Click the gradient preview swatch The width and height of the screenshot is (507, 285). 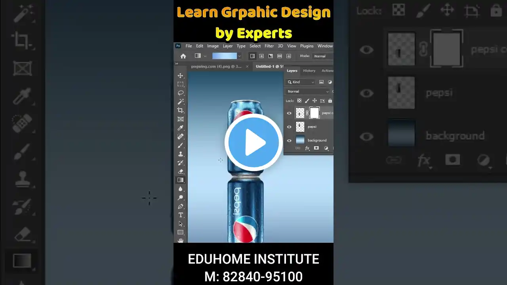[225, 56]
